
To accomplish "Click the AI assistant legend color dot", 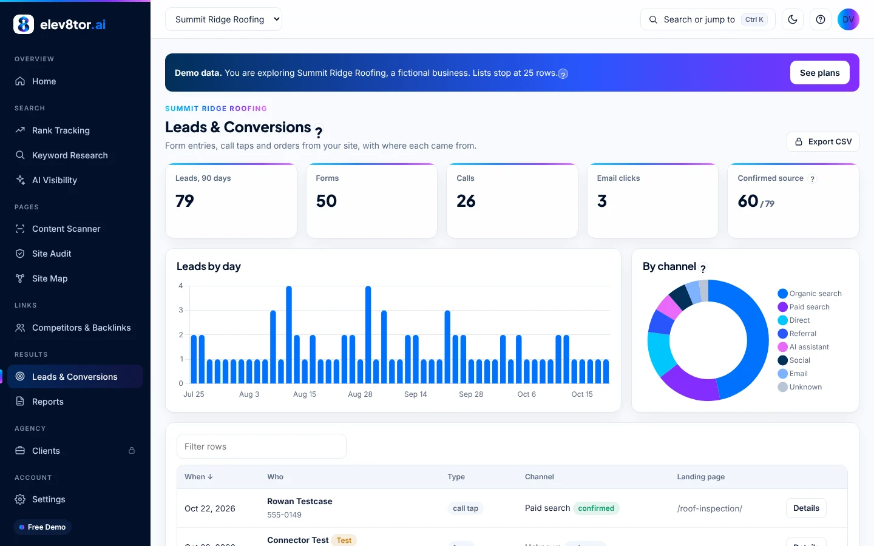I will coord(783,347).
